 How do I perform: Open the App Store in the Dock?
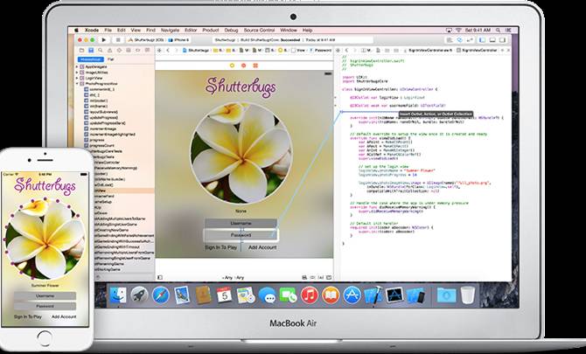click(352, 295)
